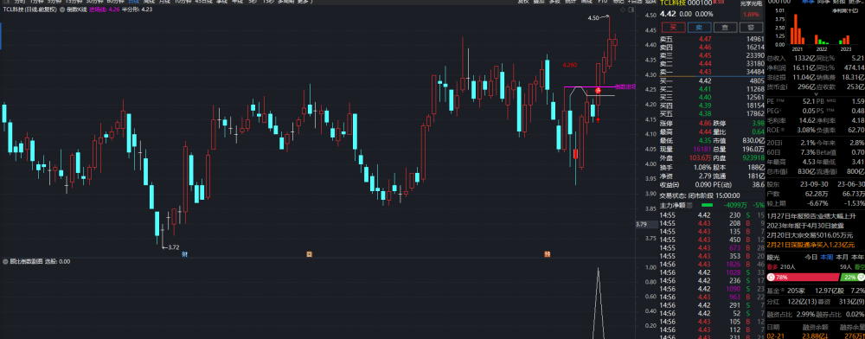Toggle the 主力净额 checkbox

[x=689, y=205]
